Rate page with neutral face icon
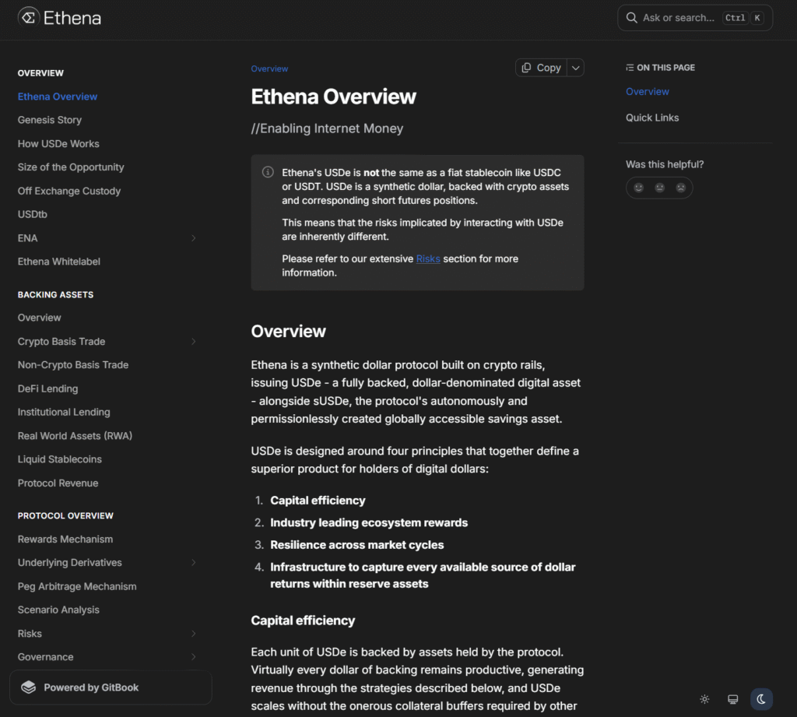 click(x=660, y=188)
